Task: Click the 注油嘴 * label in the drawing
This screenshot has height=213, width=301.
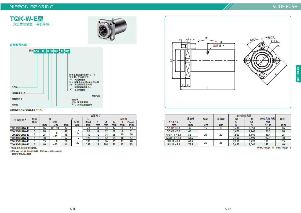Action: pyautogui.click(x=219, y=46)
